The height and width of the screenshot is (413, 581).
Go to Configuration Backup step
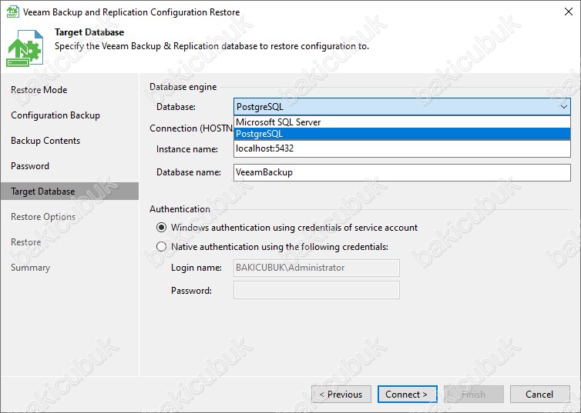55,115
